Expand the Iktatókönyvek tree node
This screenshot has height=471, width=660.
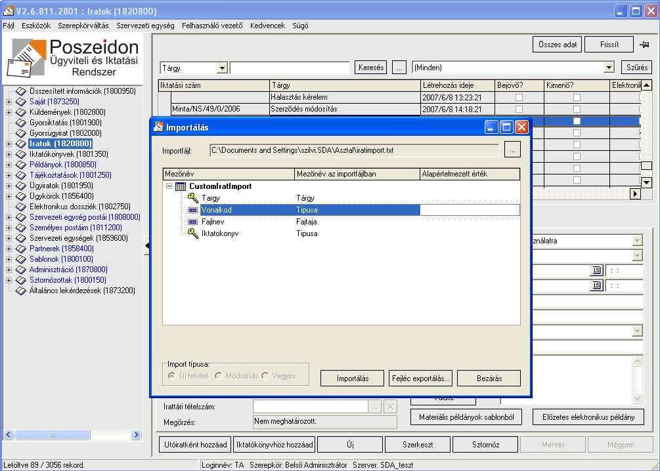[x=9, y=154]
